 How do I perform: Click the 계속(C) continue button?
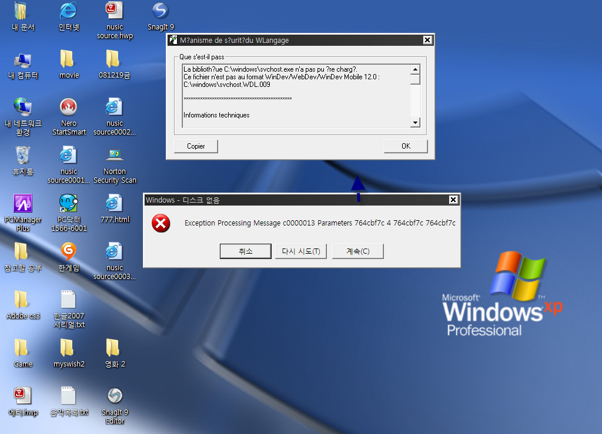point(358,251)
